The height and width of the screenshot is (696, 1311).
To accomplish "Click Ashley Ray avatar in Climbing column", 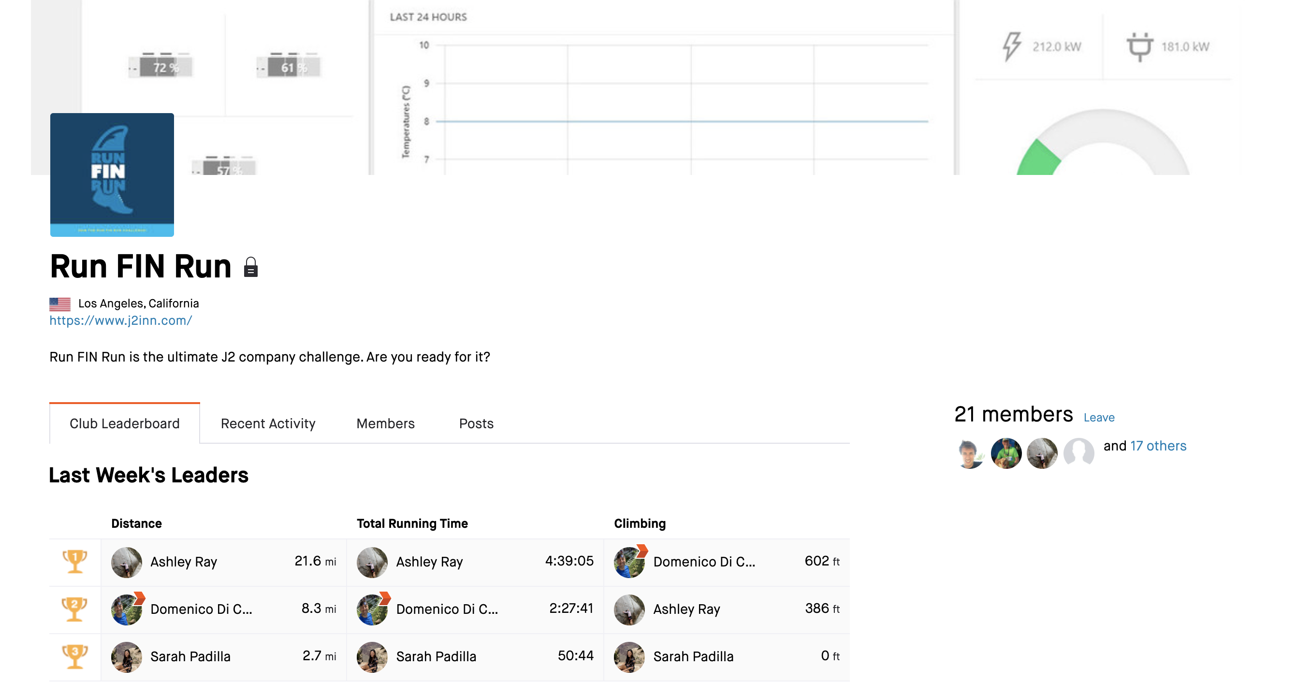I will coord(629,609).
